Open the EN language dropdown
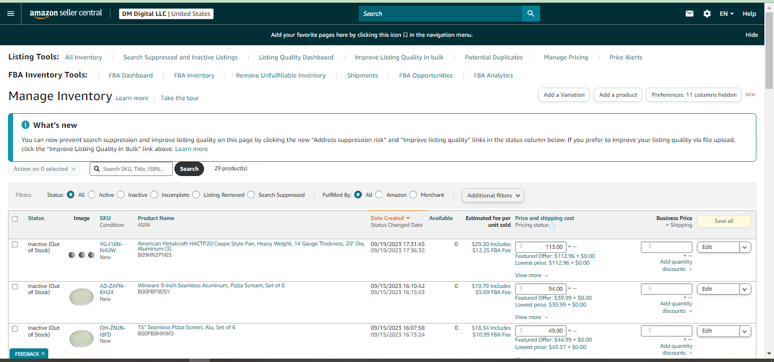The image size is (774, 362). click(727, 14)
